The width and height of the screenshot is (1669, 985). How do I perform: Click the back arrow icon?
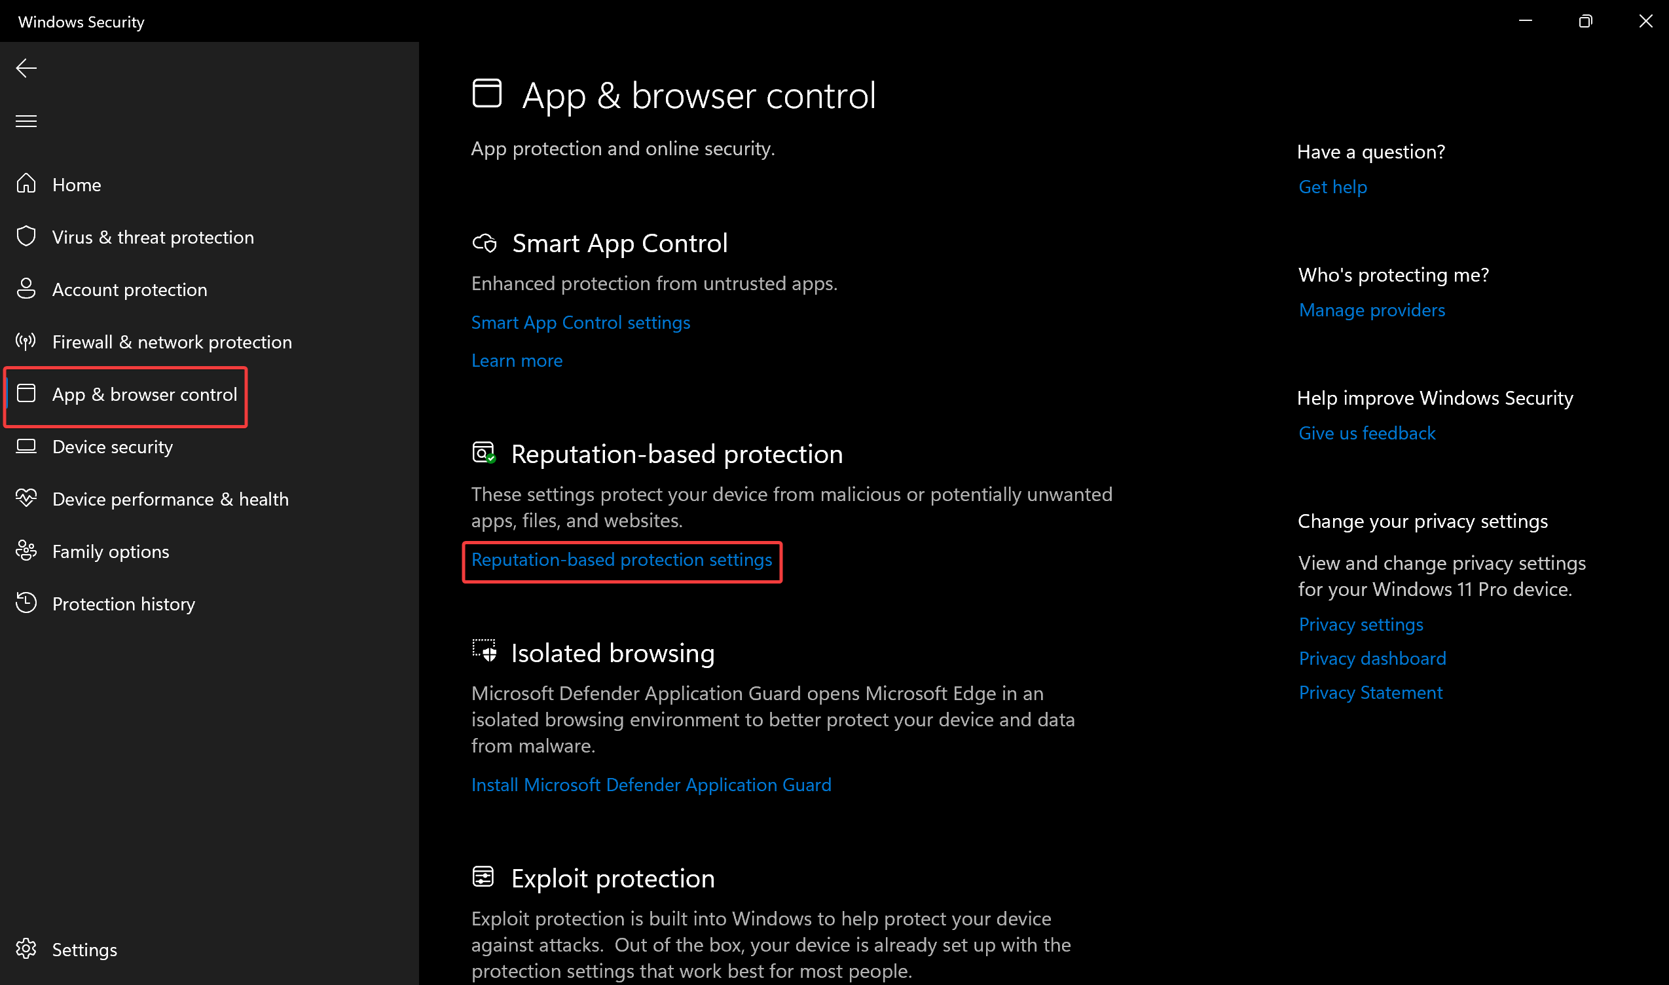coord(26,67)
